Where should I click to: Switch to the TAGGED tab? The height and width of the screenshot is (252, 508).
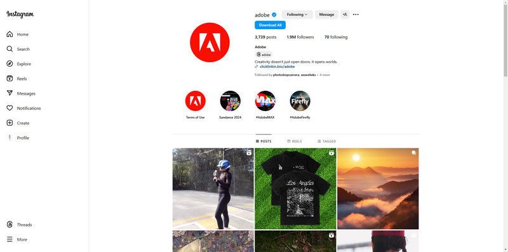[326, 141]
